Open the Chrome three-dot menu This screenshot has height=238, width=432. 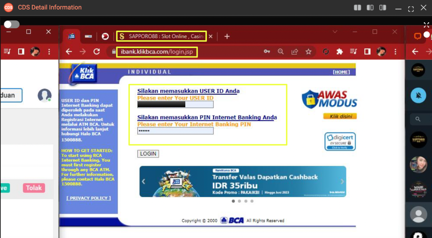point(395,52)
